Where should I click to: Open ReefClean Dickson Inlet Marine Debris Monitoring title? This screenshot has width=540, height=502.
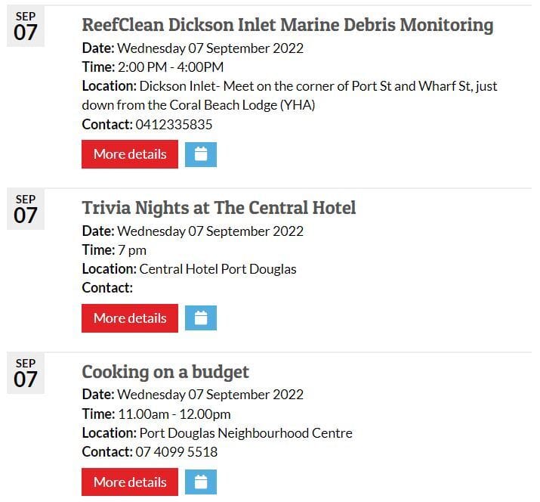[287, 25]
